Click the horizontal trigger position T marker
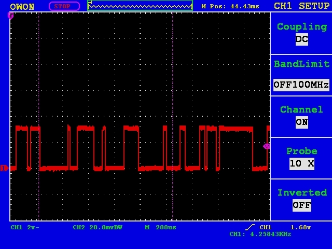This screenshot has height=249, width=332. [10, 16]
